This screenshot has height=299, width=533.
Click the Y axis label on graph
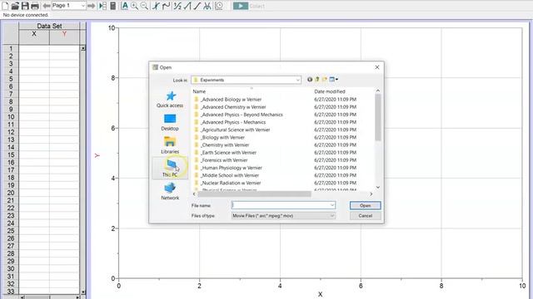97,155
